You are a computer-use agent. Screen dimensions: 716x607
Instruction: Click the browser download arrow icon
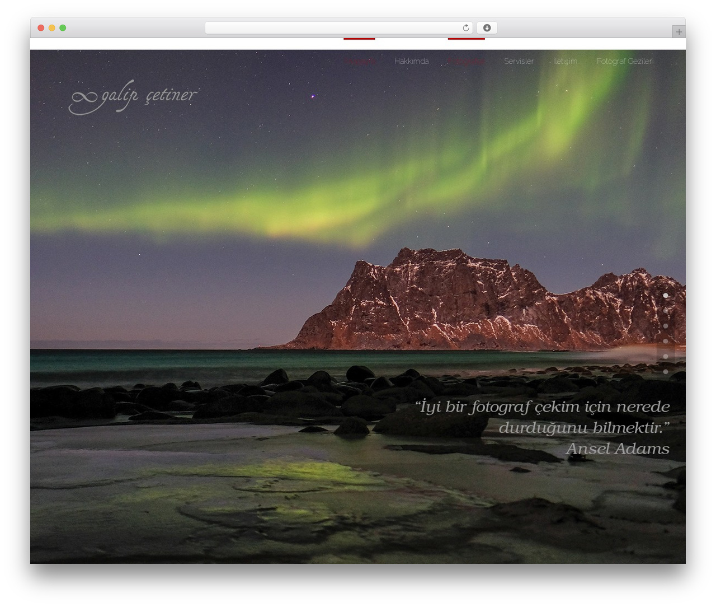coord(487,28)
